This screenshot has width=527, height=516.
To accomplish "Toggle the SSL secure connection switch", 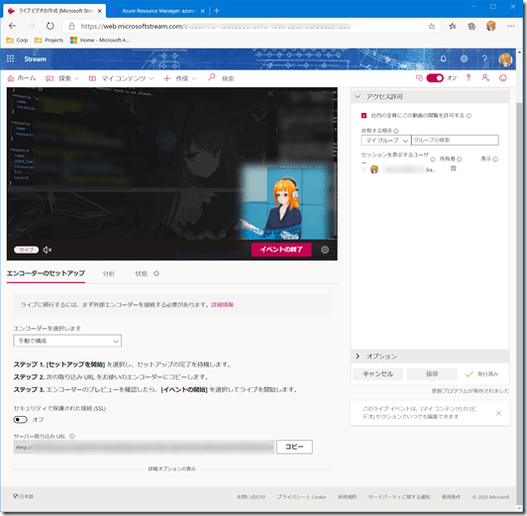I will [20, 420].
